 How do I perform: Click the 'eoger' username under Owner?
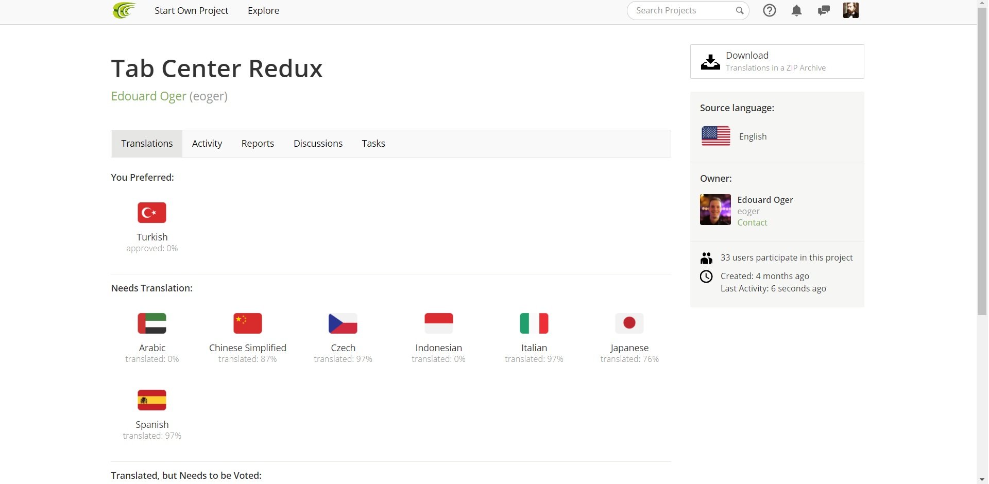(748, 211)
